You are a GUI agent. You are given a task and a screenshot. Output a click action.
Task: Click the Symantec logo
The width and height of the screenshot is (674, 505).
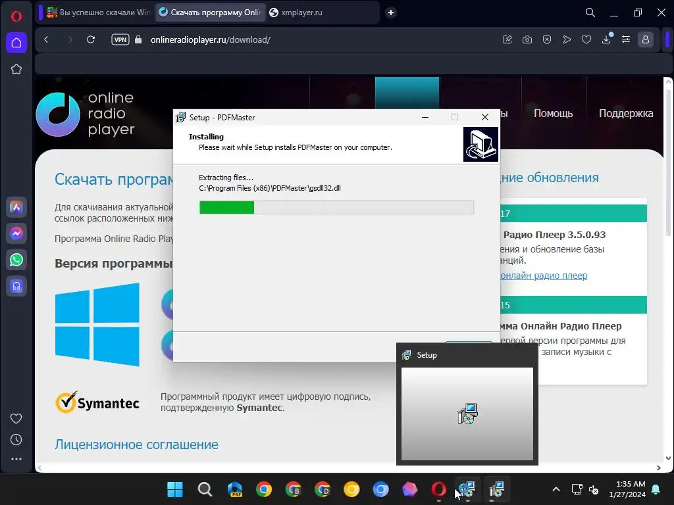pyautogui.click(x=97, y=402)
